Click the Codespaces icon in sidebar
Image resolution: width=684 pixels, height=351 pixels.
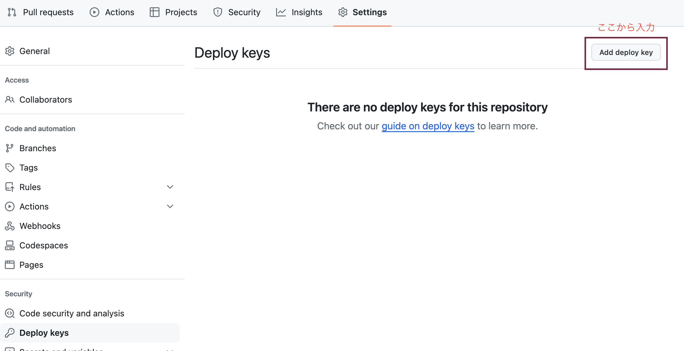coord(10,245)
